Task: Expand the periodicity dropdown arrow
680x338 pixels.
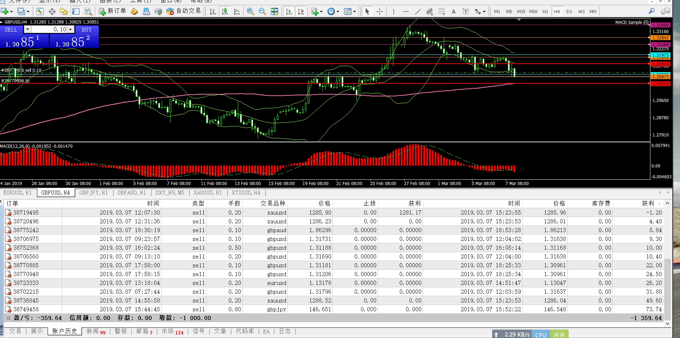Action: pyautogui.click(x=338, y=12)
